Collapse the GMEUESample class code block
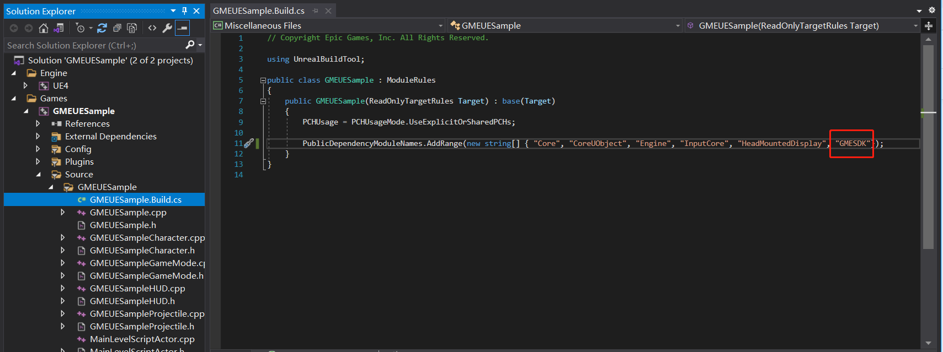 [x=263, y=80]
